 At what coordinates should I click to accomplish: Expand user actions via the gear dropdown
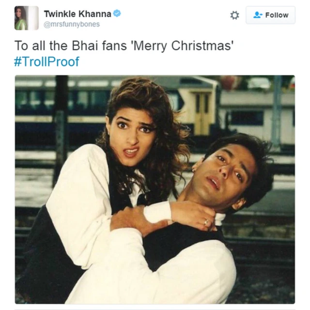[x=234, y=15]
